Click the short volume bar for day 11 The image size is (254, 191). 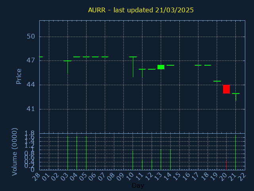[142, 165]
